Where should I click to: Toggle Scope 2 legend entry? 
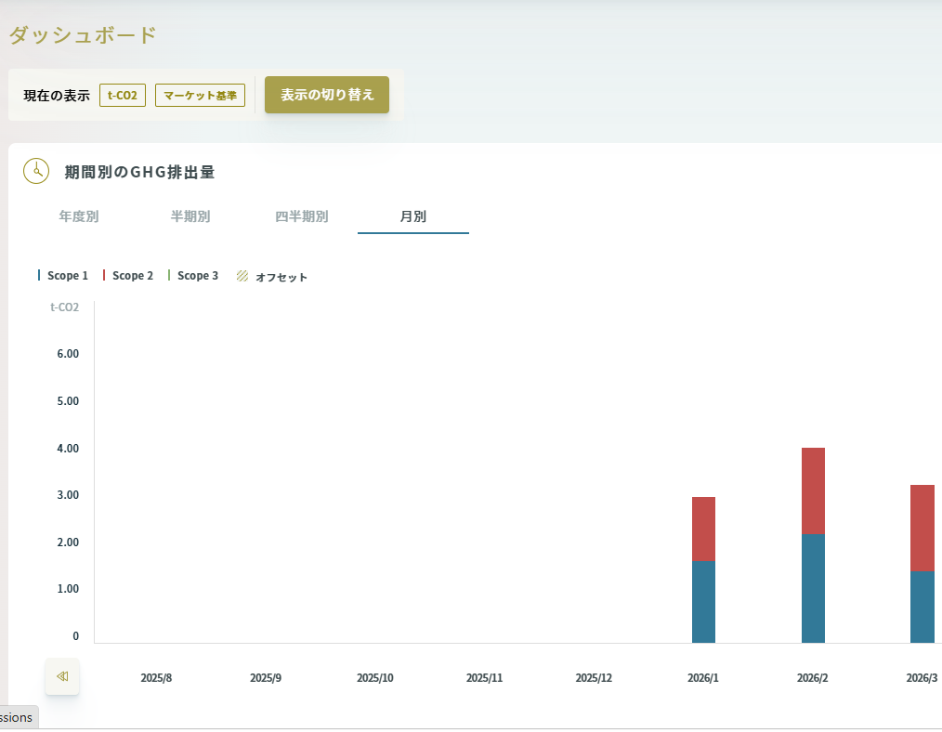[x=128, y=276]
